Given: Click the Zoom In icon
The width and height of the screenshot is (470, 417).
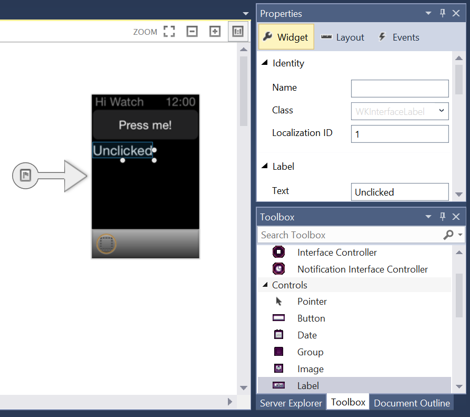Looking at the screenshot, I should (215, 32).
